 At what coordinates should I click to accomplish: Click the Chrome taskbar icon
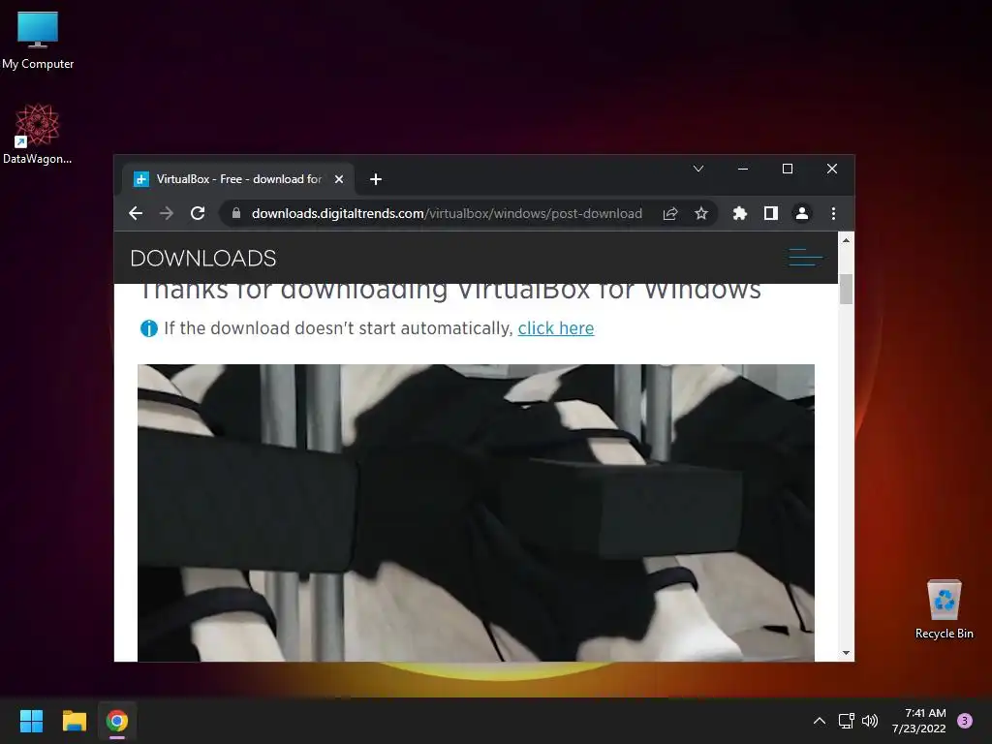[x=117, y=721]
